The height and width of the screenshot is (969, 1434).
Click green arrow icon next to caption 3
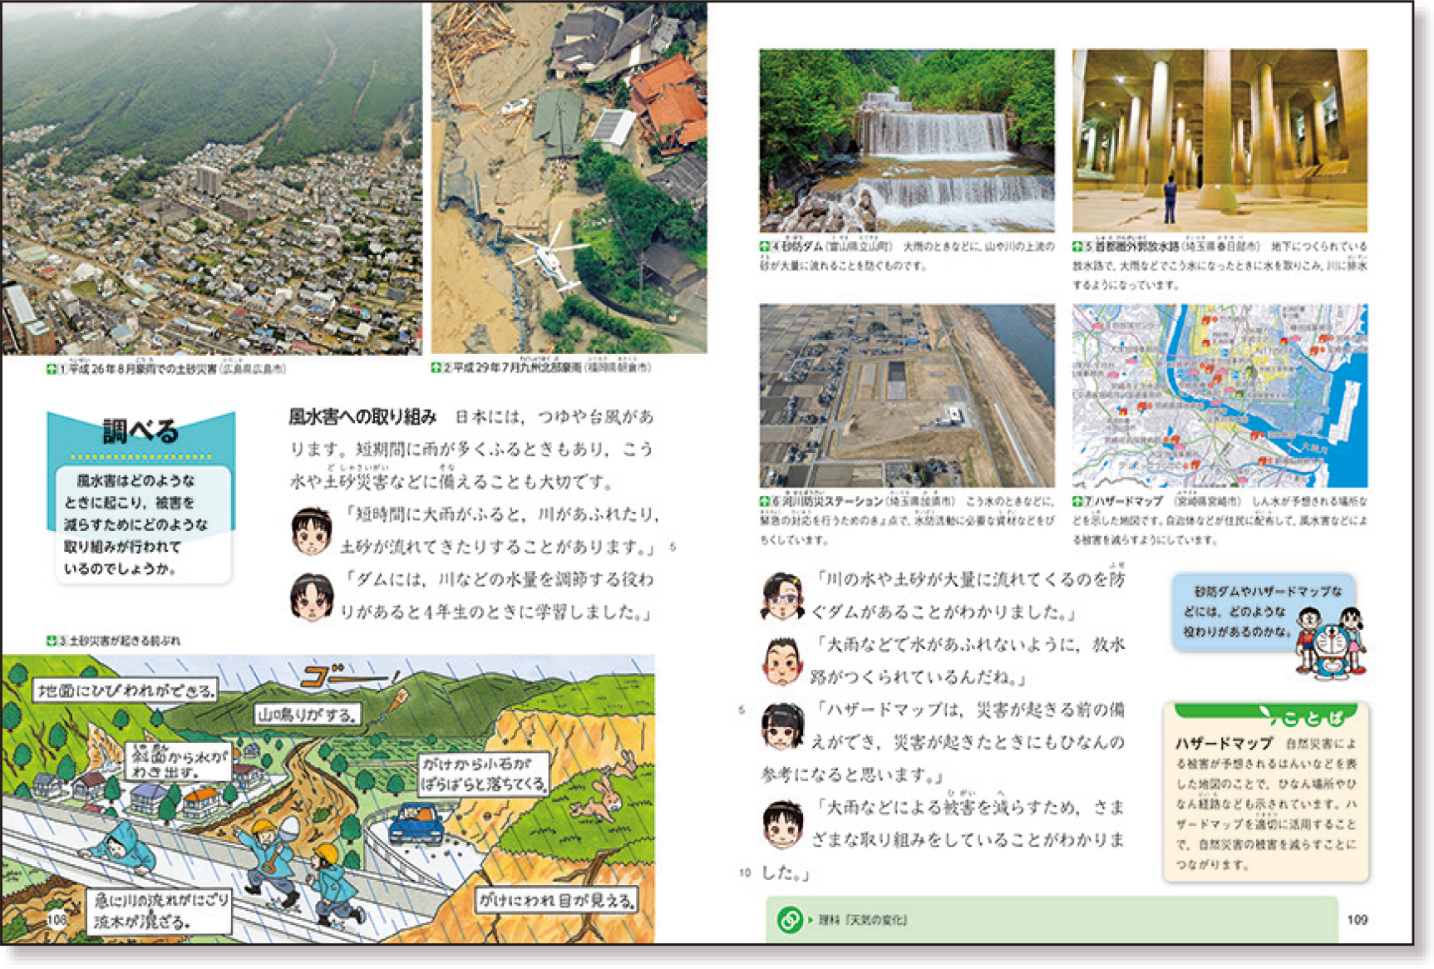pyautogui.click(x=52, y=641)
